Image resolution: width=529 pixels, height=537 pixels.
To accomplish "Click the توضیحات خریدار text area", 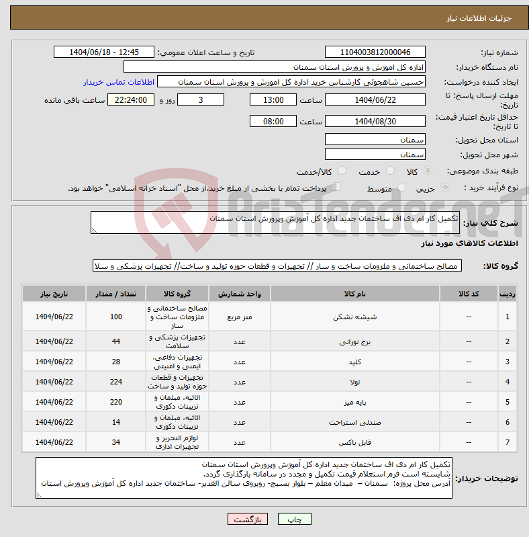I will 244,478.
